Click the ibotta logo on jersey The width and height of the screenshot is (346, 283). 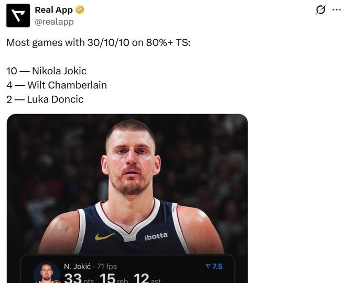[x=156, y=236]
